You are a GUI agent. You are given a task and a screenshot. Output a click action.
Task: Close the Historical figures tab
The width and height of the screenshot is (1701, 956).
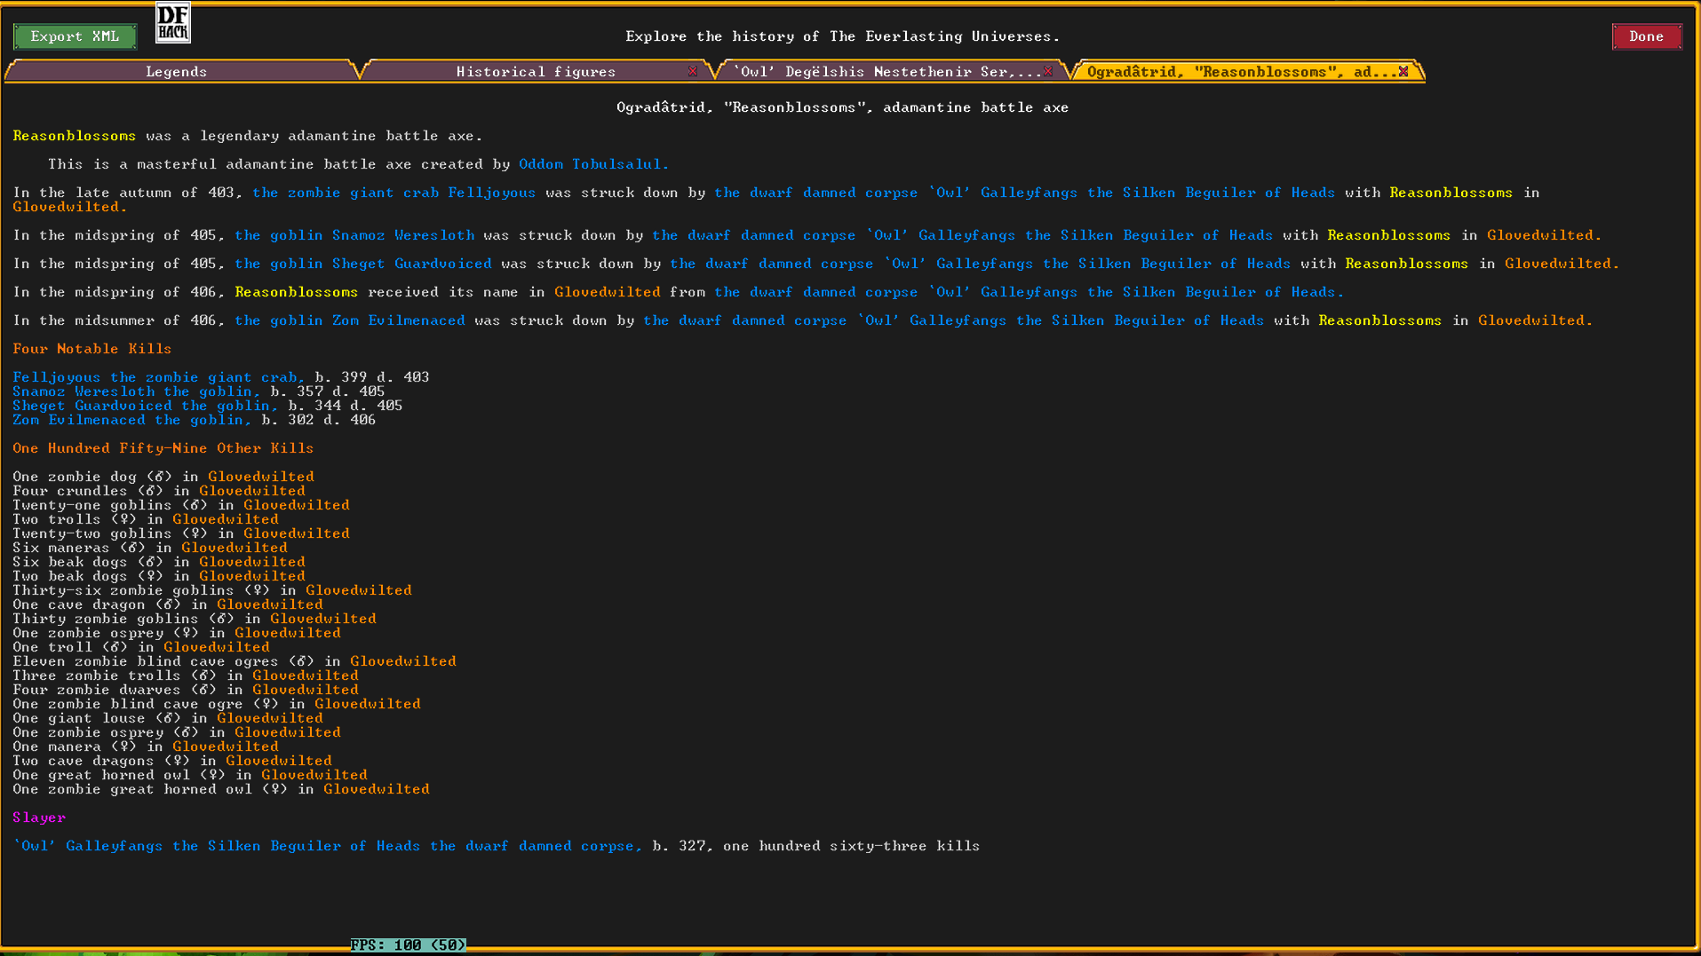click(693, 72)
